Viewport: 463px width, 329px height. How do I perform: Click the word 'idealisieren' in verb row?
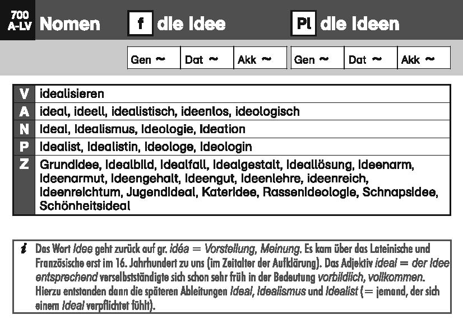tap(72, 93)
